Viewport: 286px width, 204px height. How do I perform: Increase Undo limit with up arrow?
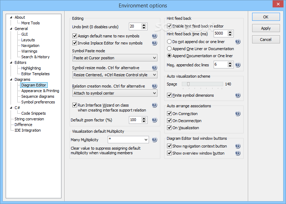[x=144, y=25]
